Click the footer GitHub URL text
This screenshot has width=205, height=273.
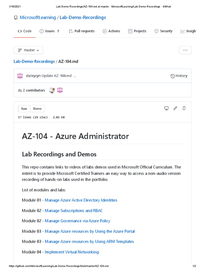pyautogui.click(x=59, y=266)
